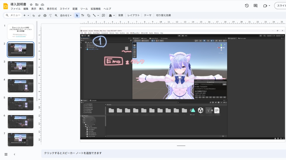Click the filmstrip vertical scrollbar
The width and height of the screenshot is (286, 160).
coord(37,61)
